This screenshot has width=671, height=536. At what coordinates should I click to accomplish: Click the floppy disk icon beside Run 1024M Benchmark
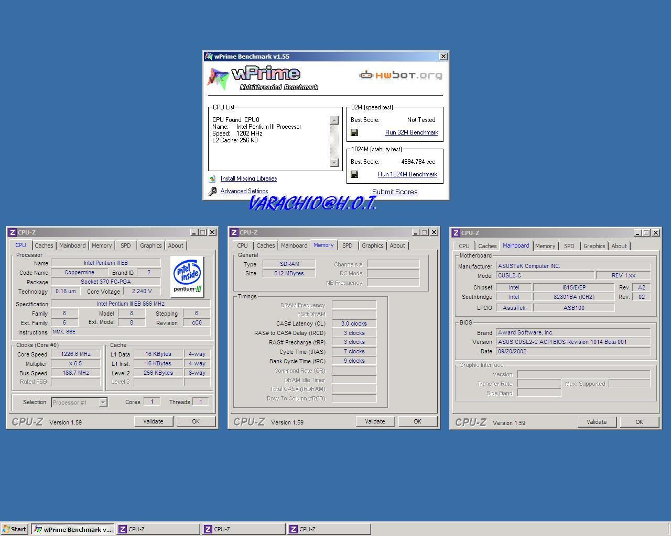(354, 174)
